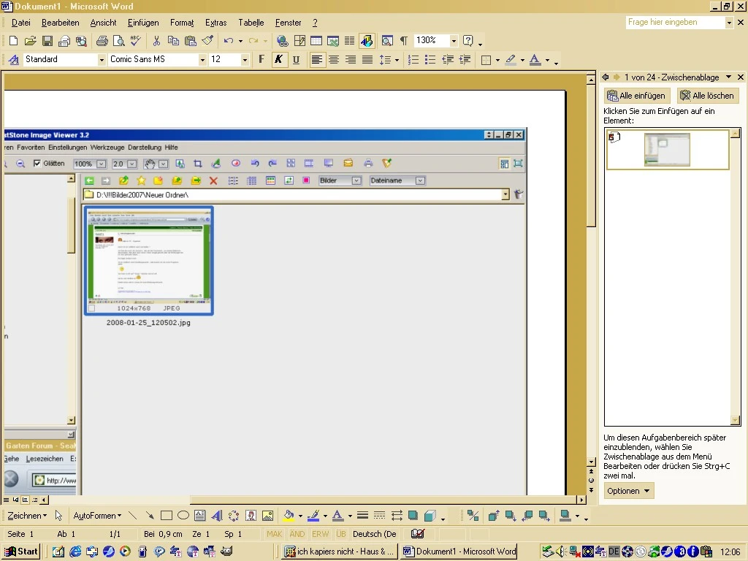This screenshot has height=561, width=748.
Task: Align paragraph to the right
Action: coord(351,60)
